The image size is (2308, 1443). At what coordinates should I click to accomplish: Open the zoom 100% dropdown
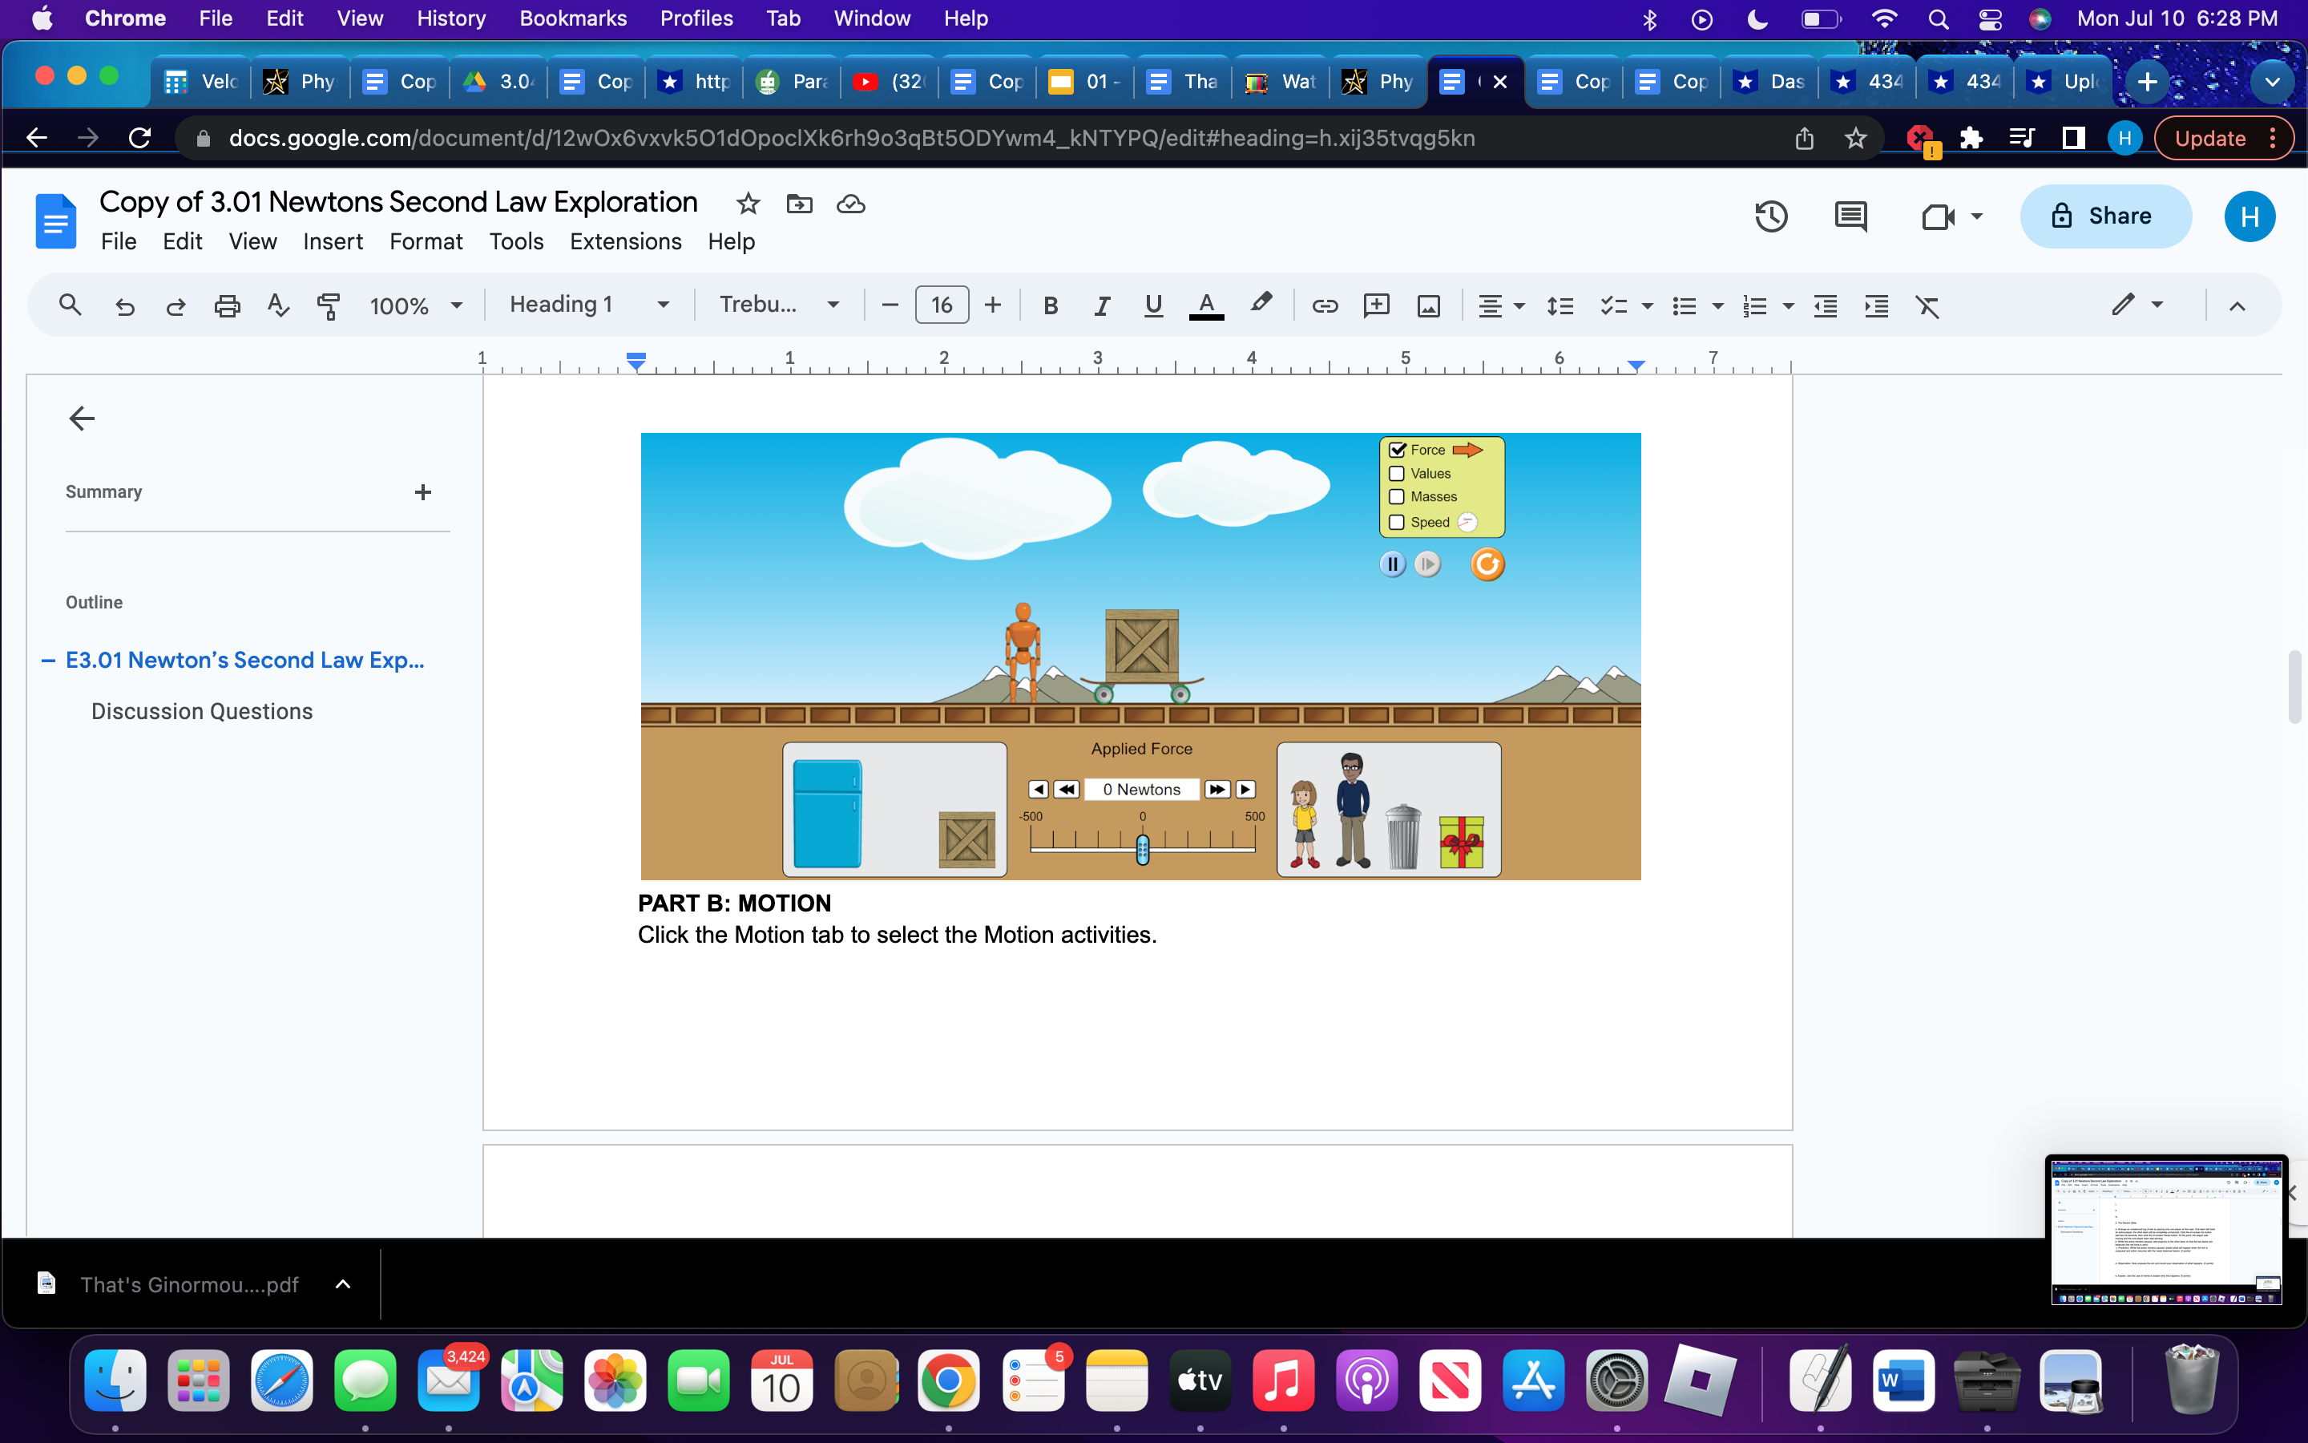(416, 305)
